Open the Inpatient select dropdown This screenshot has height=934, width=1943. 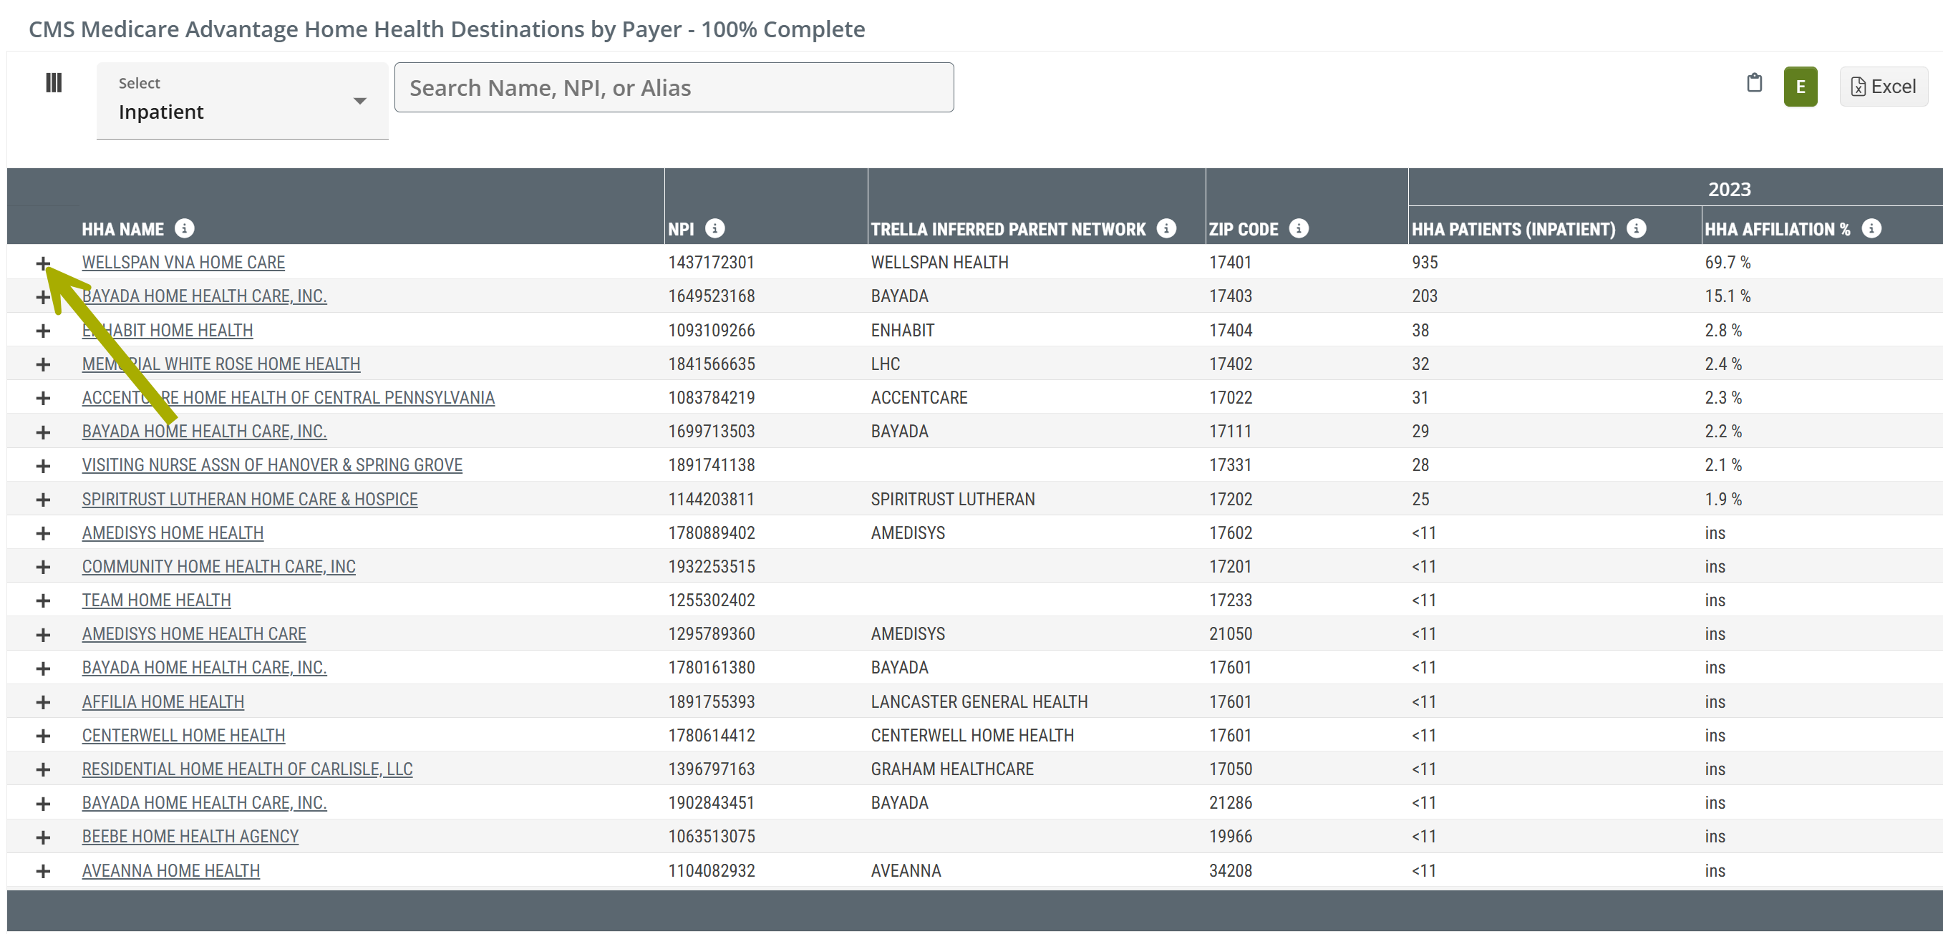(x=241, y=101)
